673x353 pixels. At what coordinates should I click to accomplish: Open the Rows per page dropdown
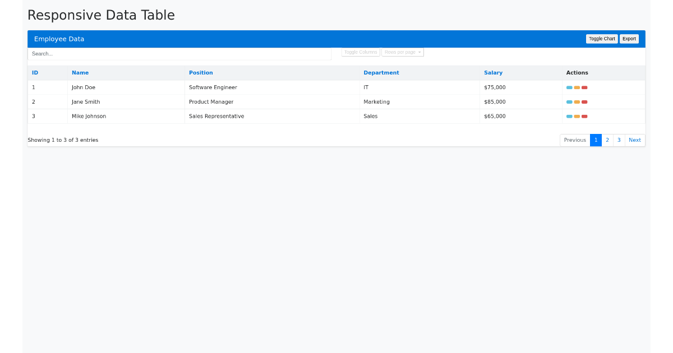point(402,52)
